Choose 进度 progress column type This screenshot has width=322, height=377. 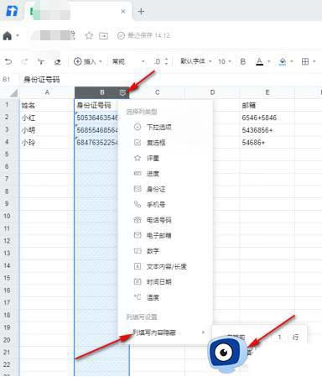pos(165,174)
